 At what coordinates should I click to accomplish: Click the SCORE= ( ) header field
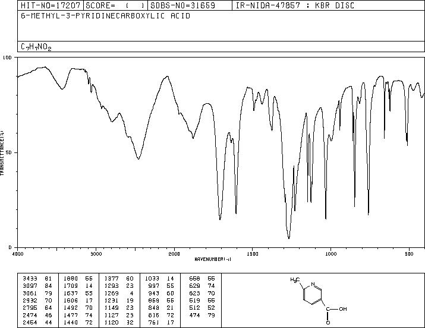coord(115,5)
